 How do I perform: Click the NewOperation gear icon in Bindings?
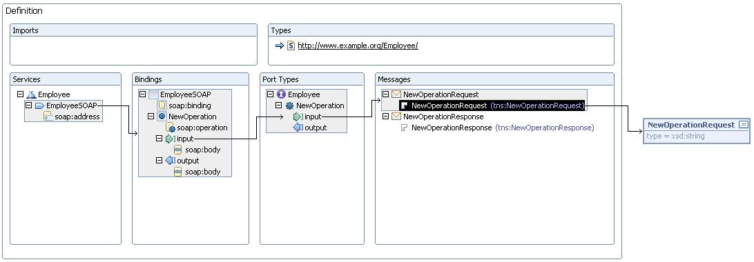coord(162,117)
